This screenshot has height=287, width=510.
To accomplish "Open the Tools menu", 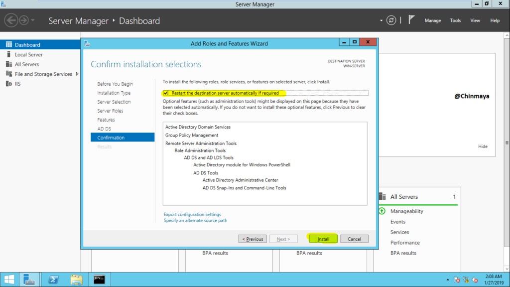I will pyautogui.click(x=455, y=20).
